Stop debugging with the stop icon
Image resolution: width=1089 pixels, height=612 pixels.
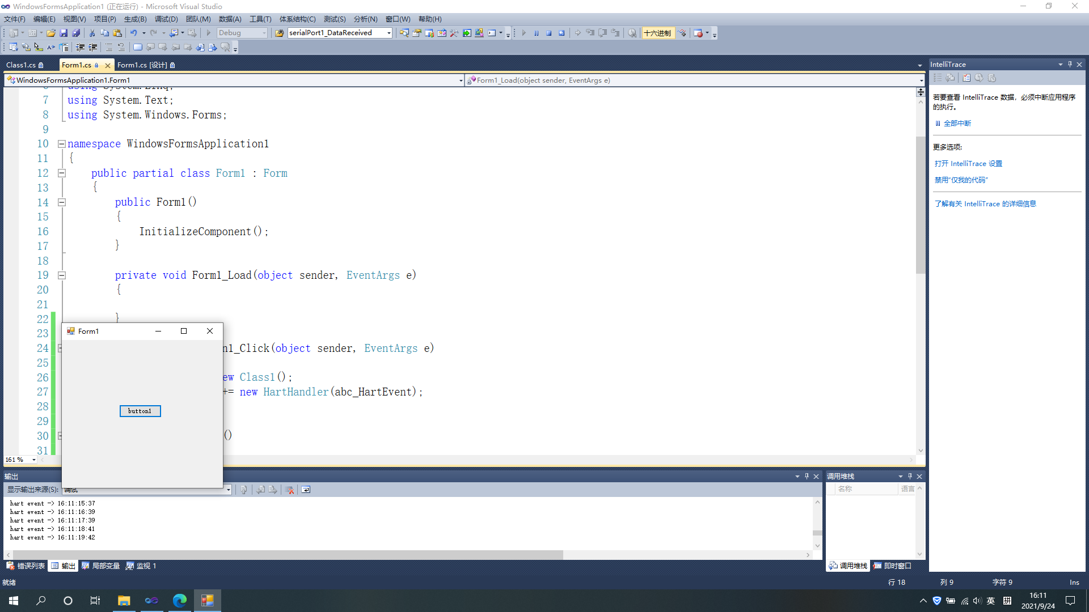coord(549,33)
